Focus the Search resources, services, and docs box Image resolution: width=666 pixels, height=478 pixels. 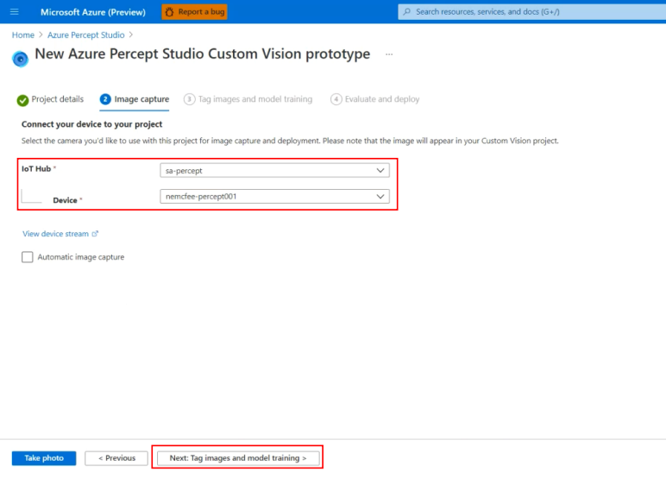(x=531, y=12)
